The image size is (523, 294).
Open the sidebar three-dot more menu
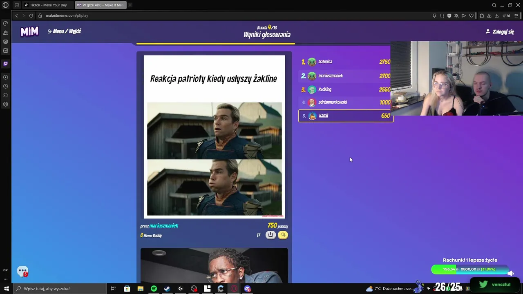coord(6,279)
